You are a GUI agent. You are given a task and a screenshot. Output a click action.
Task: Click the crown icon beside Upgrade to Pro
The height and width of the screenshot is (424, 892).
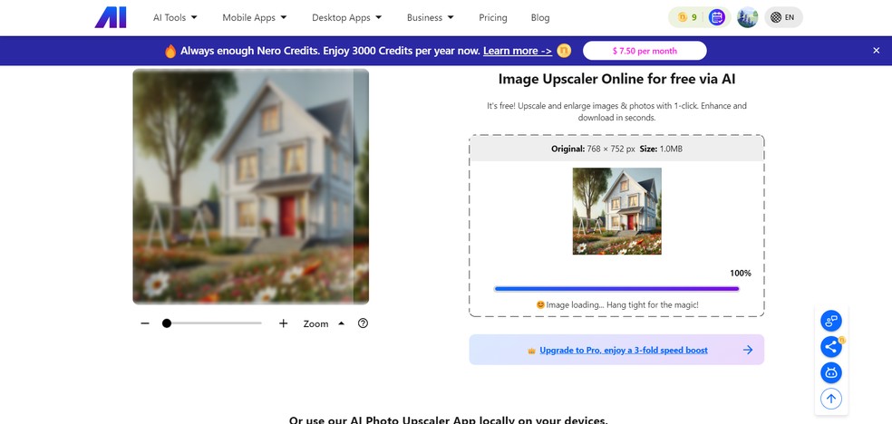pos(531,351)
